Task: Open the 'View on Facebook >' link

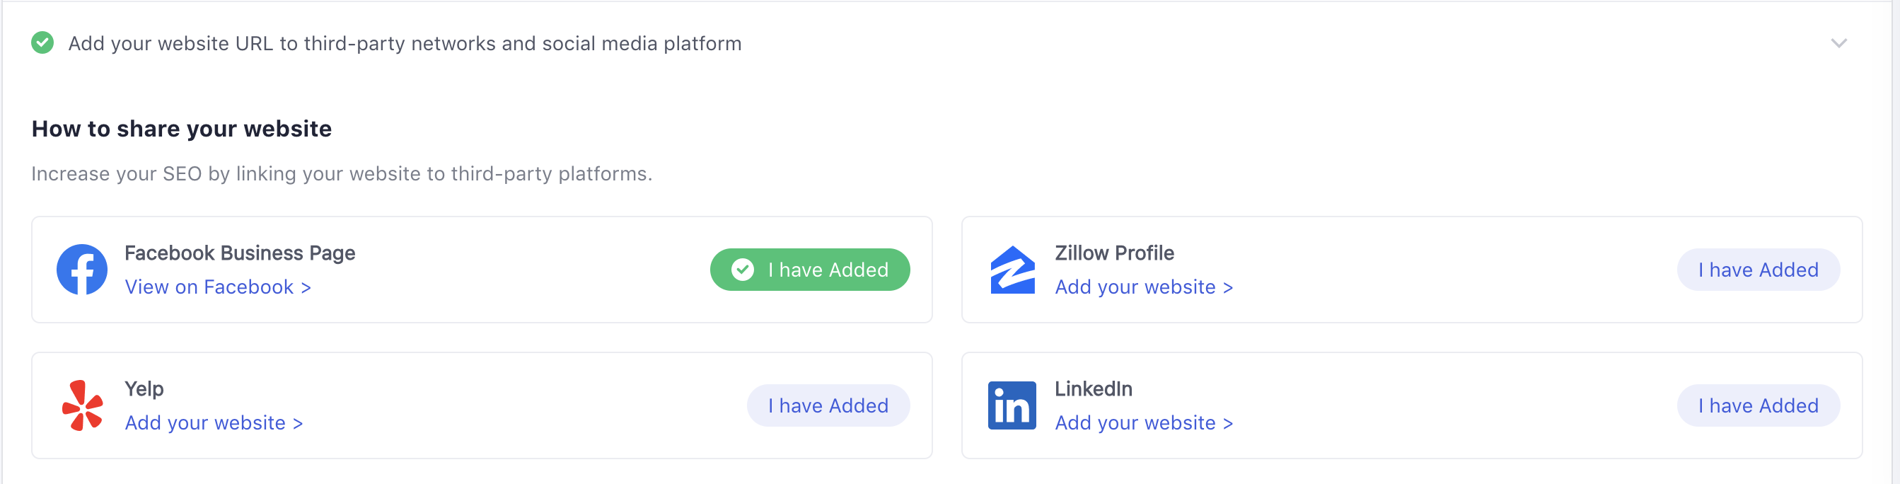Action: pyautogui.click(x=218, y=287)
